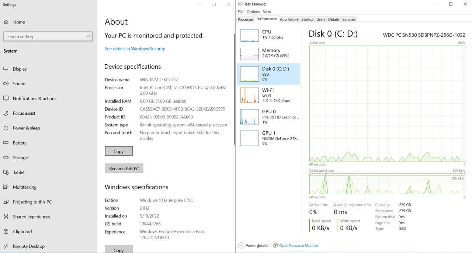Click the Clipboard icon in sidebar
The width and height of the screenshot is (472, 253).
tap(6, 231)
